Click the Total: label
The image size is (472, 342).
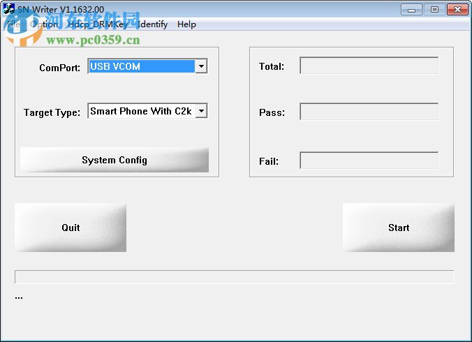272,66
